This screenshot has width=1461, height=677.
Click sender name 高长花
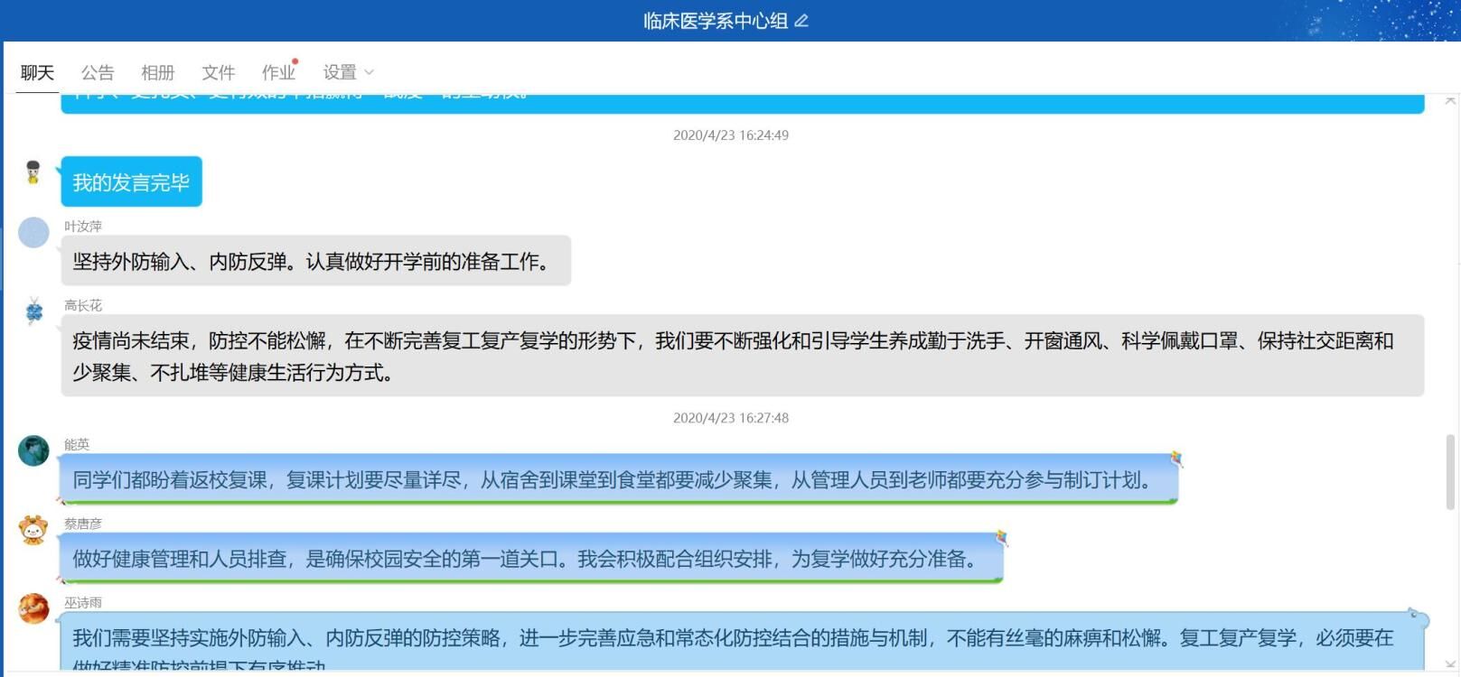click(83, 305)
